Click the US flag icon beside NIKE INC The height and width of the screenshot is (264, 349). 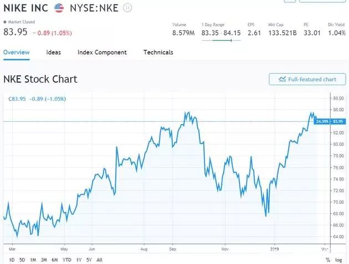[59, 8]
